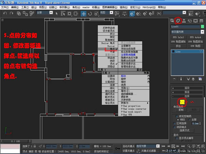This screenshot has height=154, width=206.
Task: Enable 显示顶点编号 checkbox
Action: (x=177, y=138)
